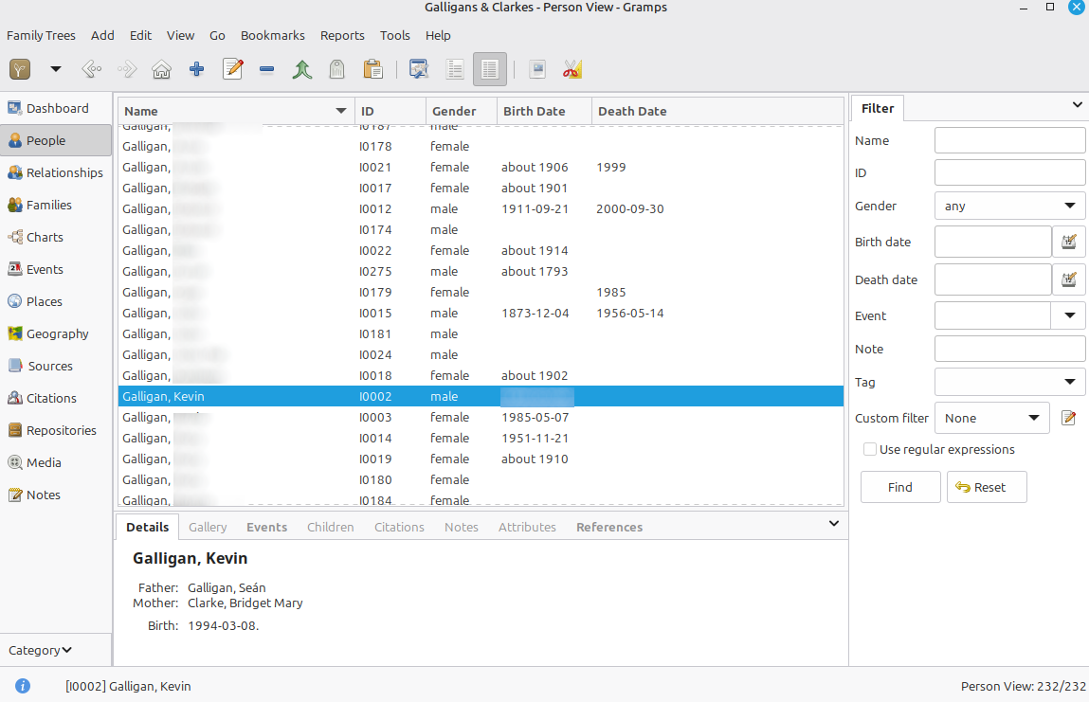Image resolution: width=1089 pixels, height=702 pixels.
Task: Open the Clipboard toolbar icon
Action: pyautogui.click(x=372, y=69)
